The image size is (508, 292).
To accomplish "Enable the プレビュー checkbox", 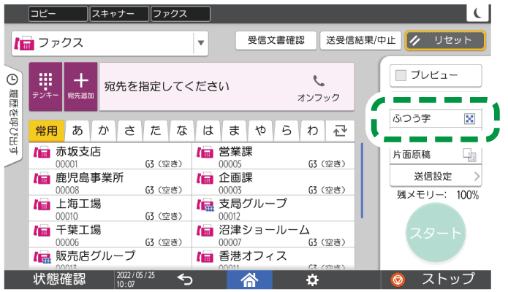I will tap(401, 75).
